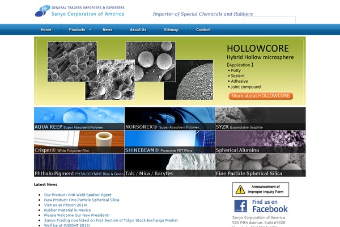
Task: Open the Talc / Mica / Barytes tile
Action: tap(170, 165)
